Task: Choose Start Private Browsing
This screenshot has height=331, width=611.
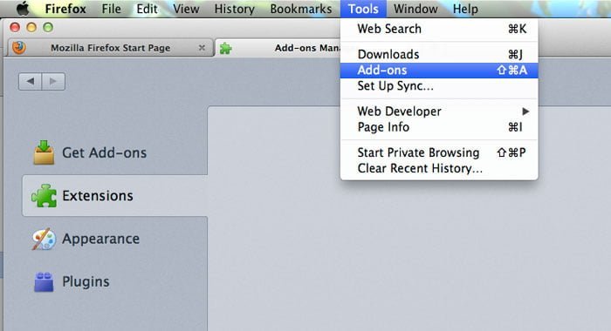Action: 439,152
